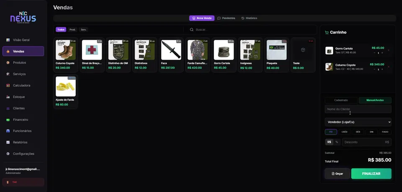Screen dimensions: 402x192
Task: Choose PIX payment method
Action: (x=331, y=132)
